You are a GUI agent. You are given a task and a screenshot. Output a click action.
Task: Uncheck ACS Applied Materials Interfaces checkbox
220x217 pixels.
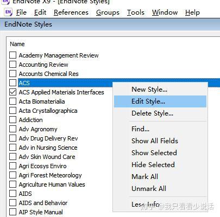12,92
